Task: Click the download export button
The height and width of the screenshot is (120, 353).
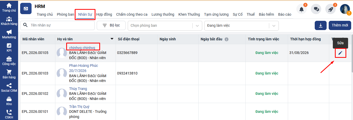Action: coord(321,25)
